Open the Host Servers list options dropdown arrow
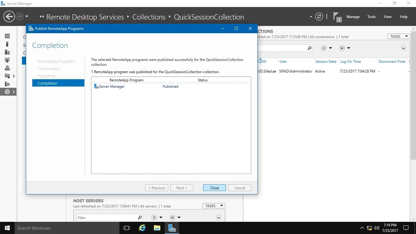The height and width of the screenshot is (234, 416). [161, 218]
